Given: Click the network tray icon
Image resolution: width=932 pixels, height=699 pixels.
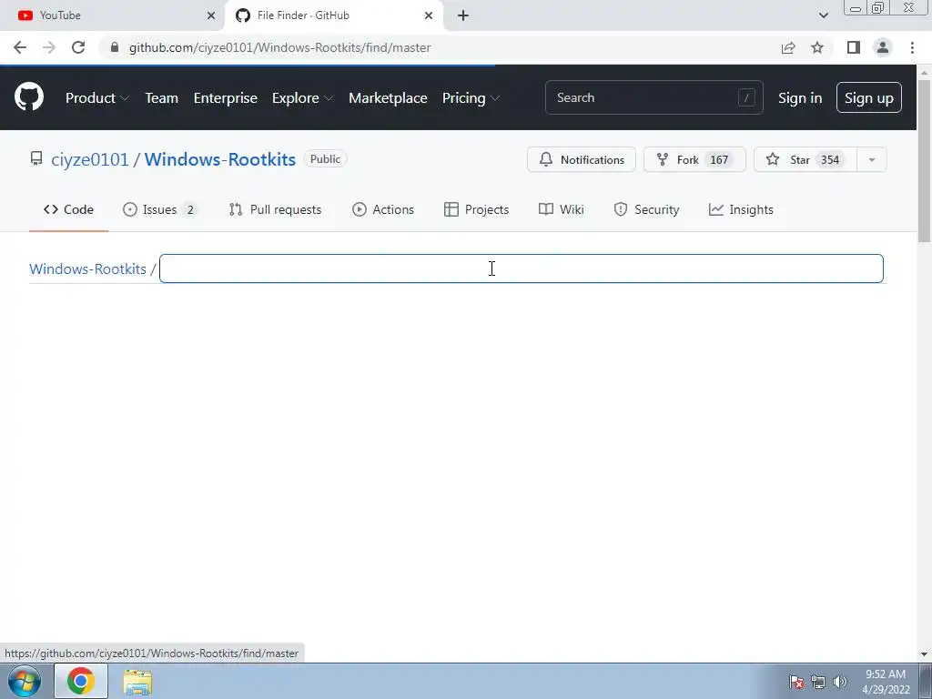Looking at the screenshot, I should (x=818, y=682).
